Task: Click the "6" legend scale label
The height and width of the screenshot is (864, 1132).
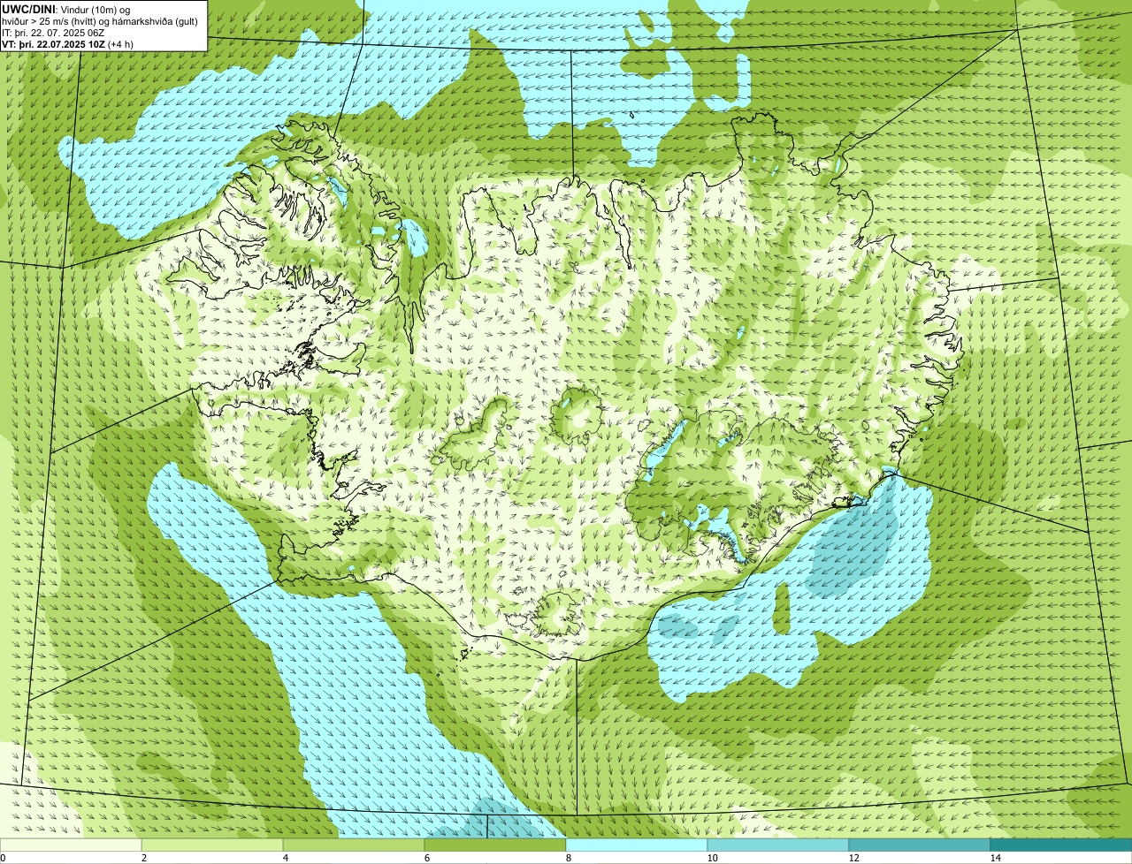Action: tap(426, 858)
